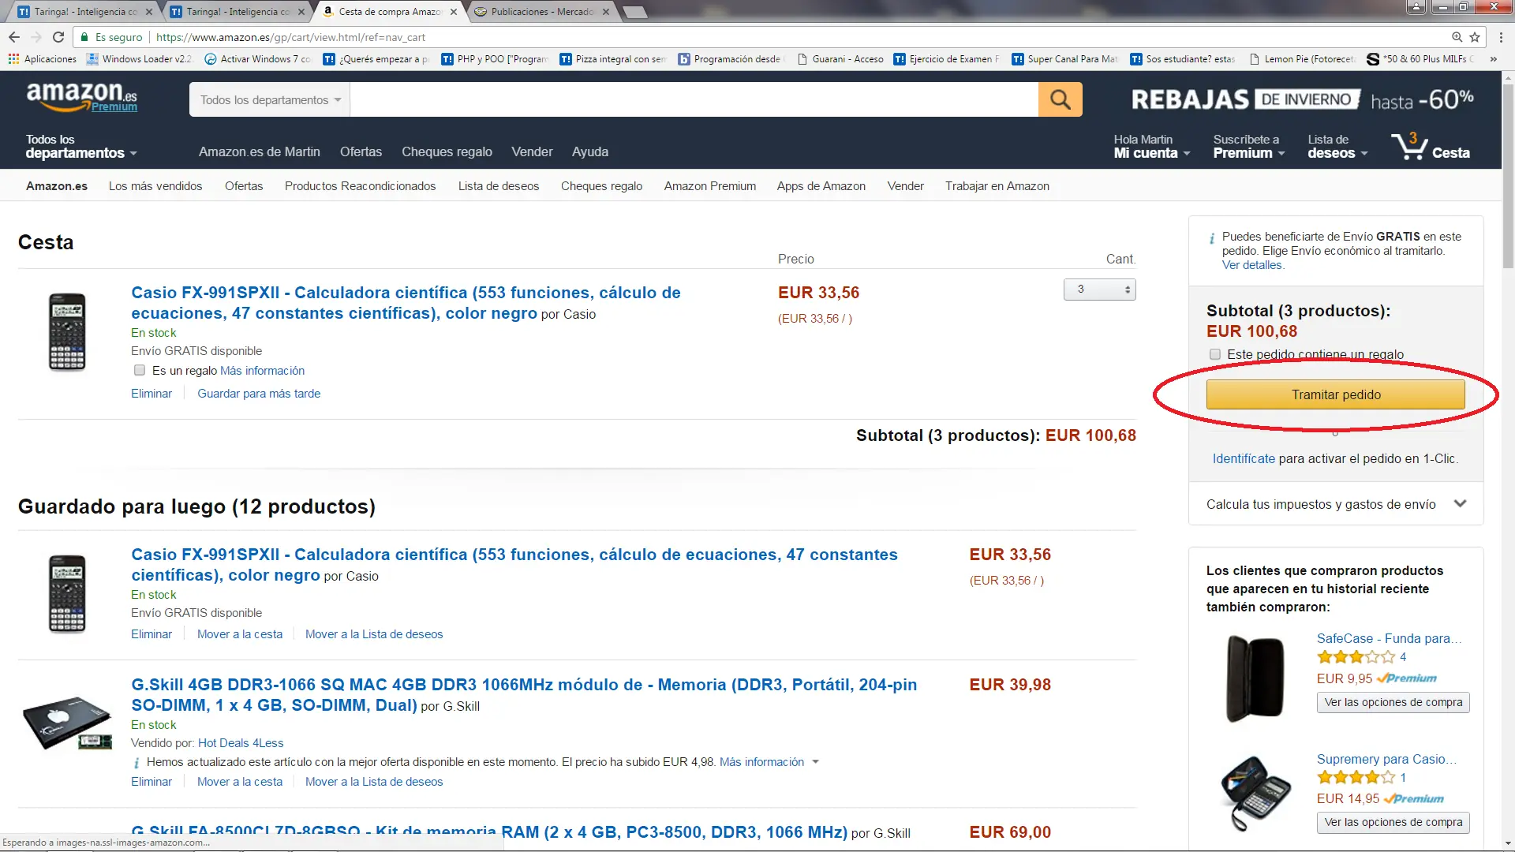Screen dimensions: 1515x852
Task: Click the browser forward arrow
Action: coord(36,37)
